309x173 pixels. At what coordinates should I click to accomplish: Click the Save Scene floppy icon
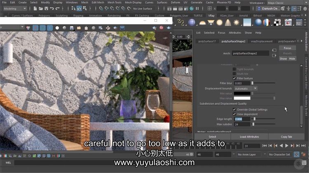click(x=46, y=9)
